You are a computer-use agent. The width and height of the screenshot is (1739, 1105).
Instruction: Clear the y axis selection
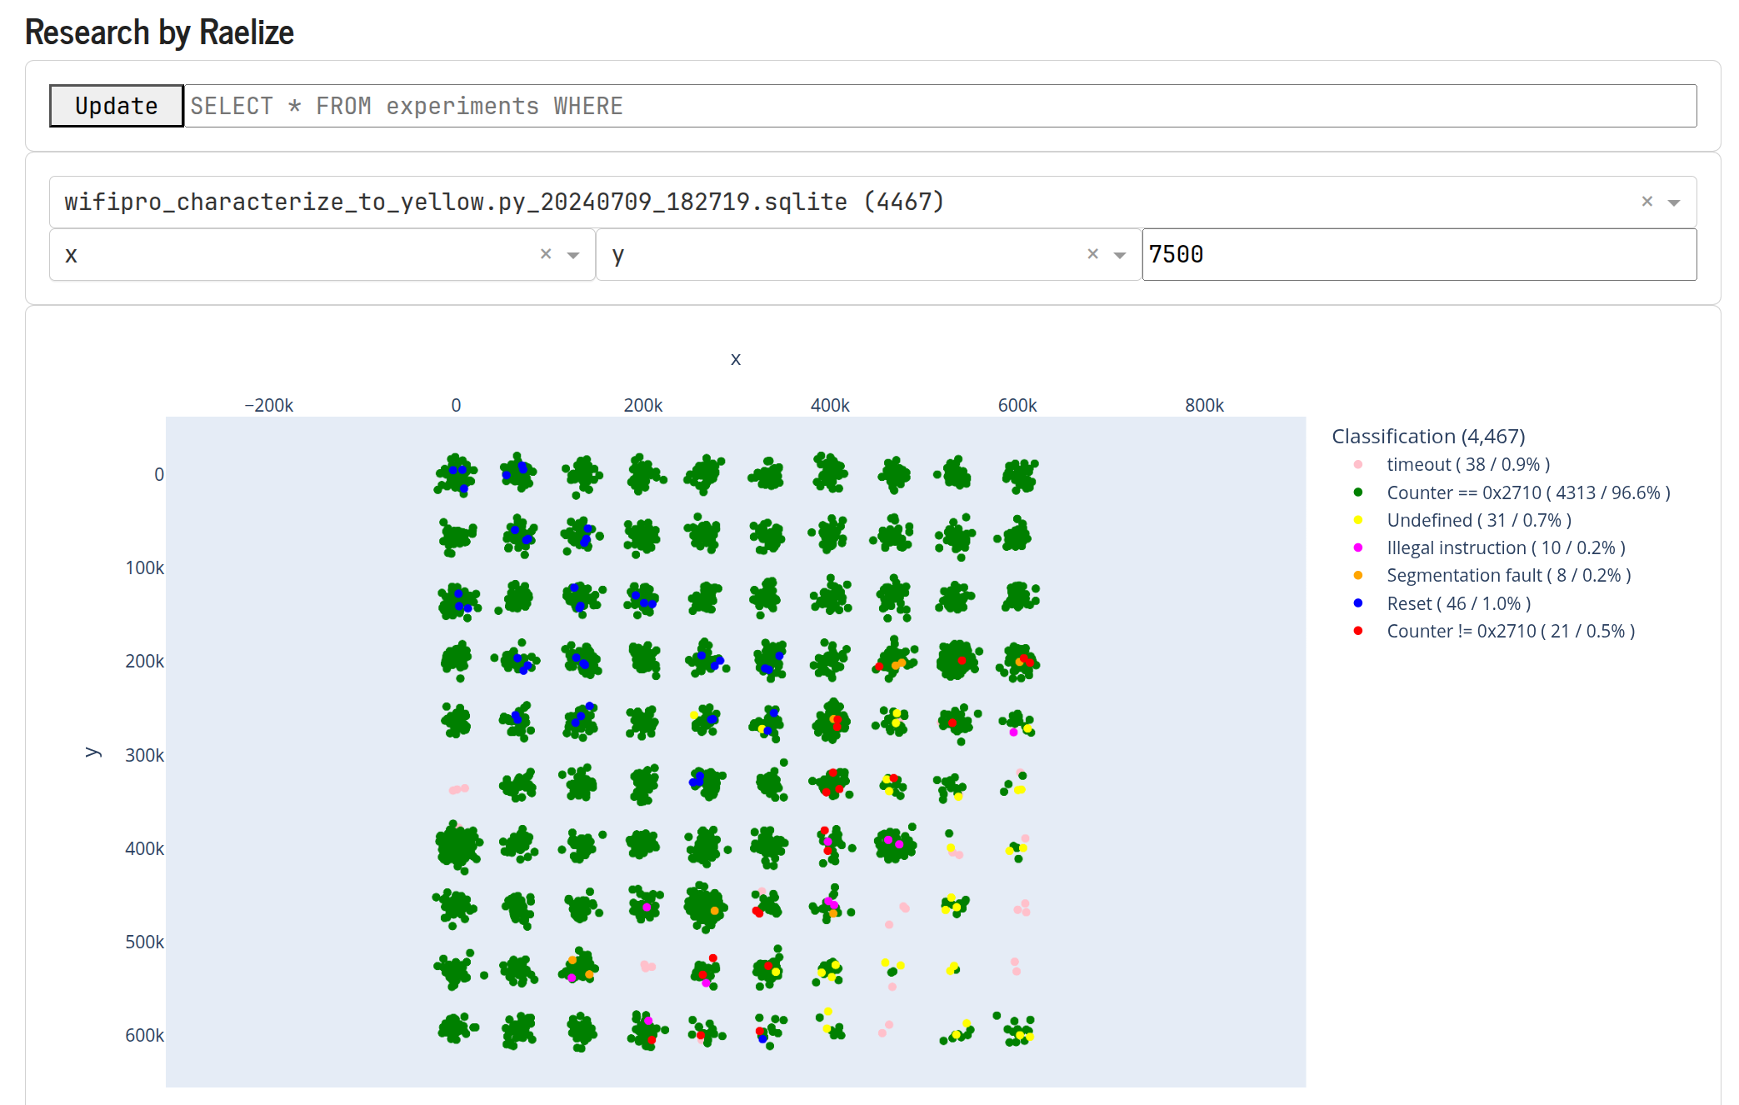click(x=1092, y=254)
